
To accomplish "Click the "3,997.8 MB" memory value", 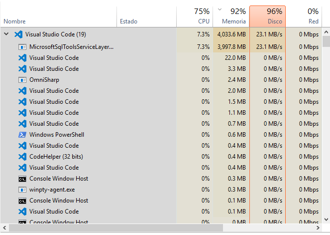I will 231,47.
